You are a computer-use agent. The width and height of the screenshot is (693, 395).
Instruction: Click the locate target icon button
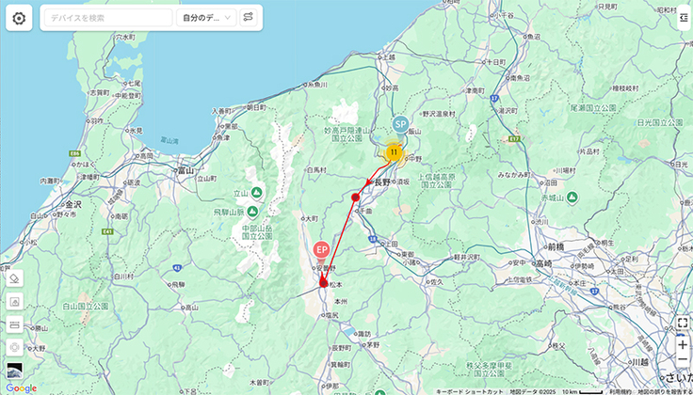coord(14,348)
